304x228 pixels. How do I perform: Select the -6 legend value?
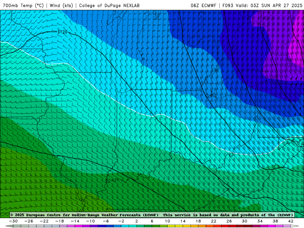point(106,221)
